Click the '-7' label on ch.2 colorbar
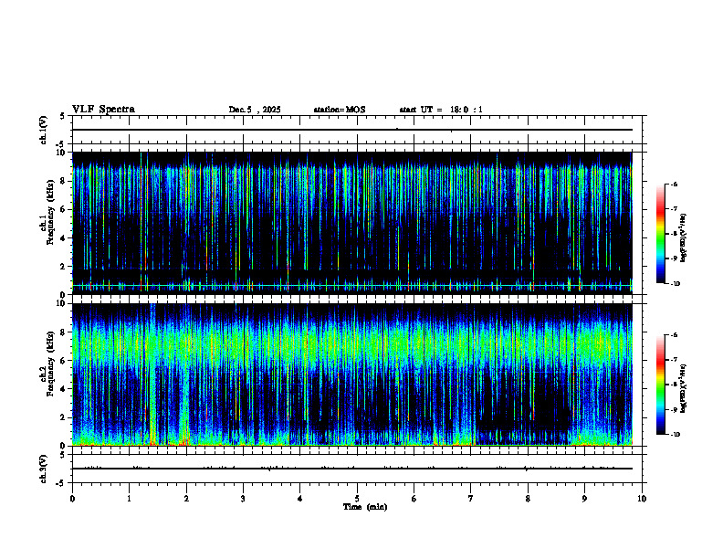Screen dimensions: 723x559 pyautogui.click(x=674, y=360)
